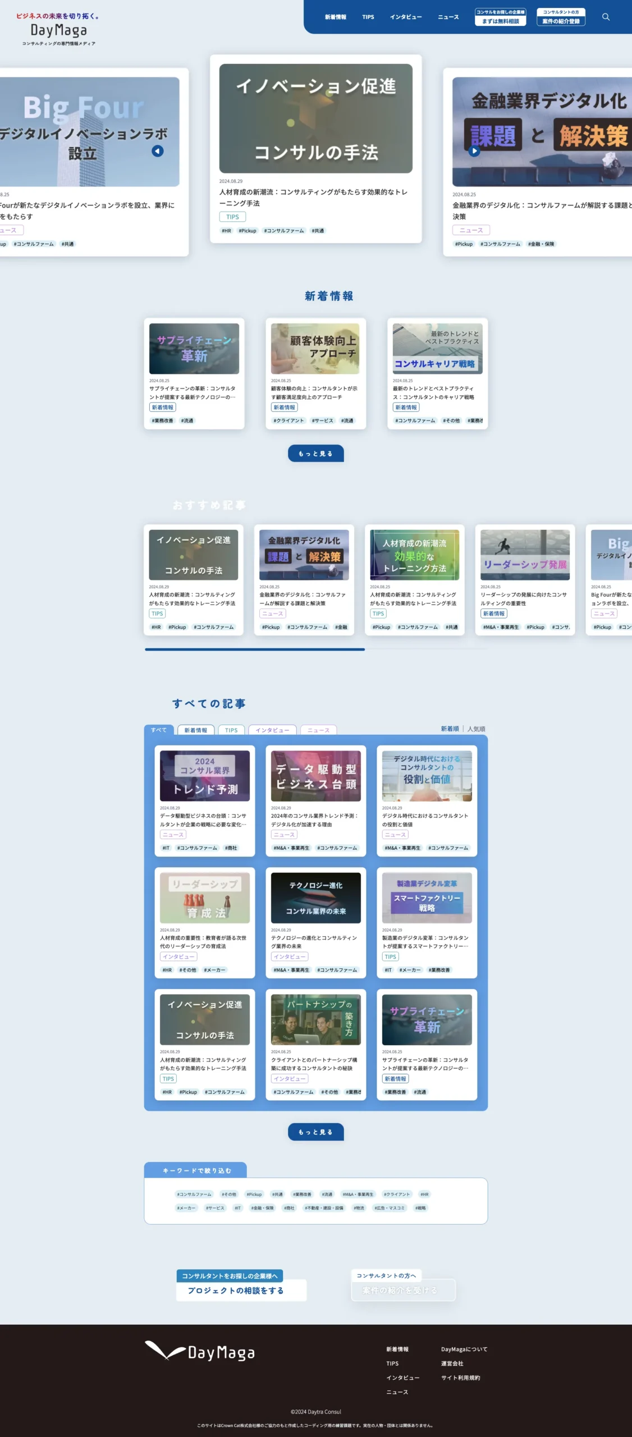Sort articles by 新着順
Viewport: 632px width, 1437px height.
(450, 729)
